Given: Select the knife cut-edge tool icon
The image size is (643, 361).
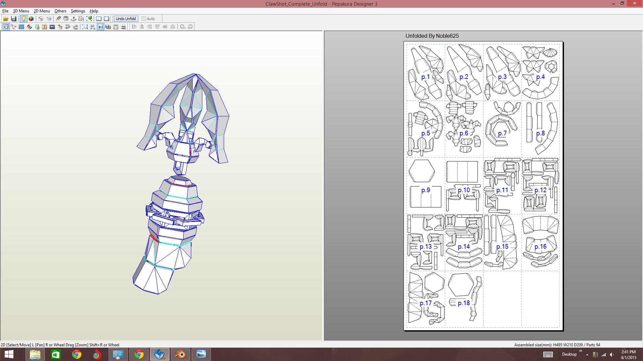Looking at the screenshot, I should pos(58,19).
